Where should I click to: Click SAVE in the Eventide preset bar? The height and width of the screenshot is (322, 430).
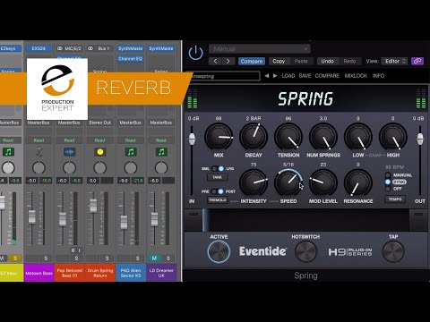click(305, 76)
